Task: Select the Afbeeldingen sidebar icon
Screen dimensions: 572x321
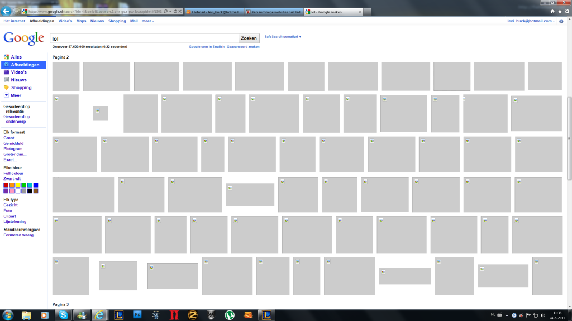Action: [6, 65]
